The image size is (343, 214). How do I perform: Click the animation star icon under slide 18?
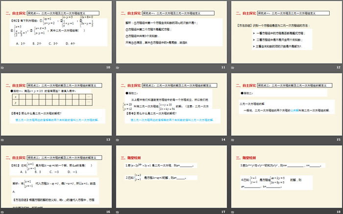233,212
